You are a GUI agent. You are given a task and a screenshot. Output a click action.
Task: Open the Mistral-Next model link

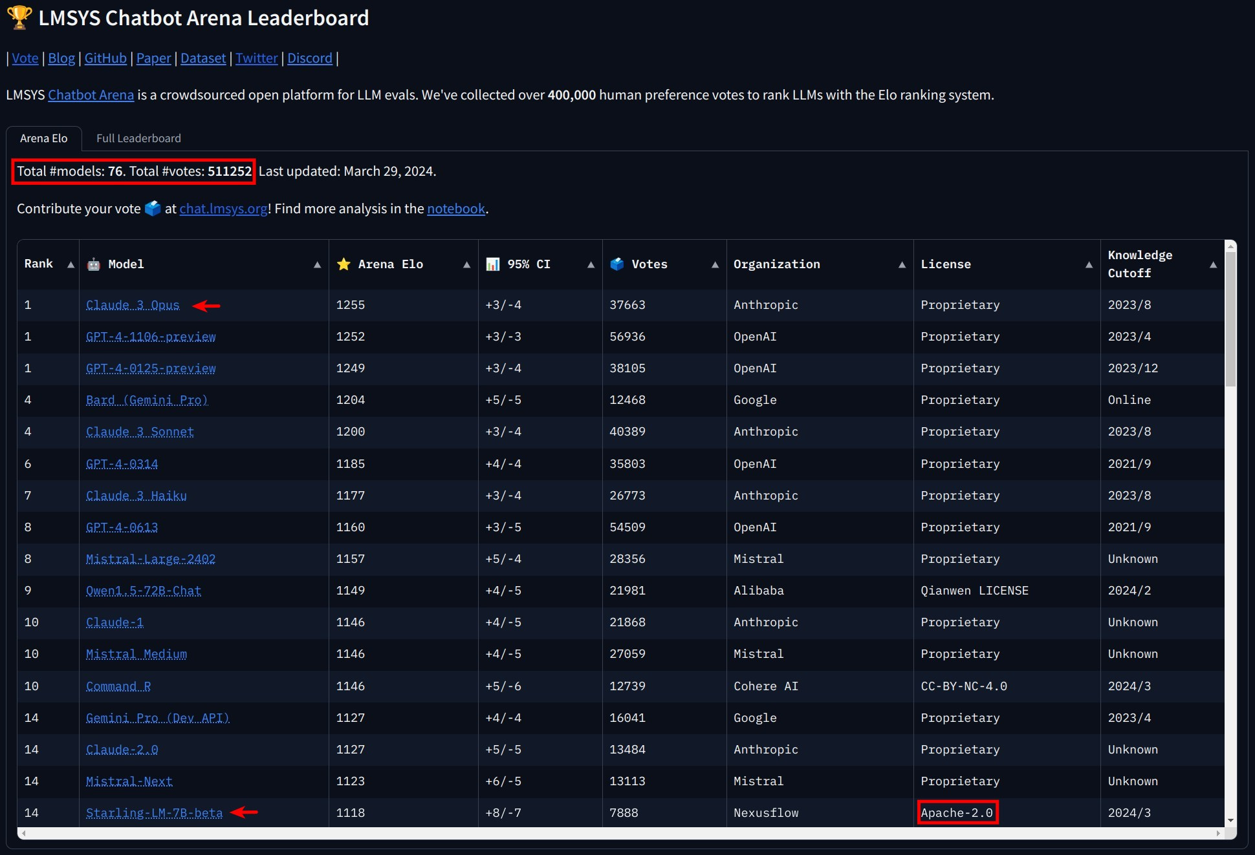pyautogui.click(x=129, y=781)
